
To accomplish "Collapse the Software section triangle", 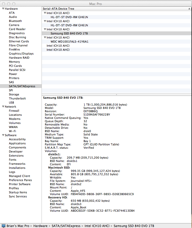I will click(3, 135).
